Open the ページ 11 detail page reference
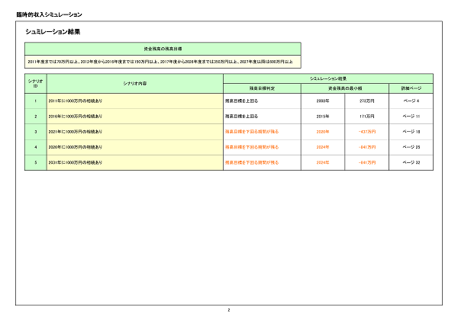 click(411, 116)
